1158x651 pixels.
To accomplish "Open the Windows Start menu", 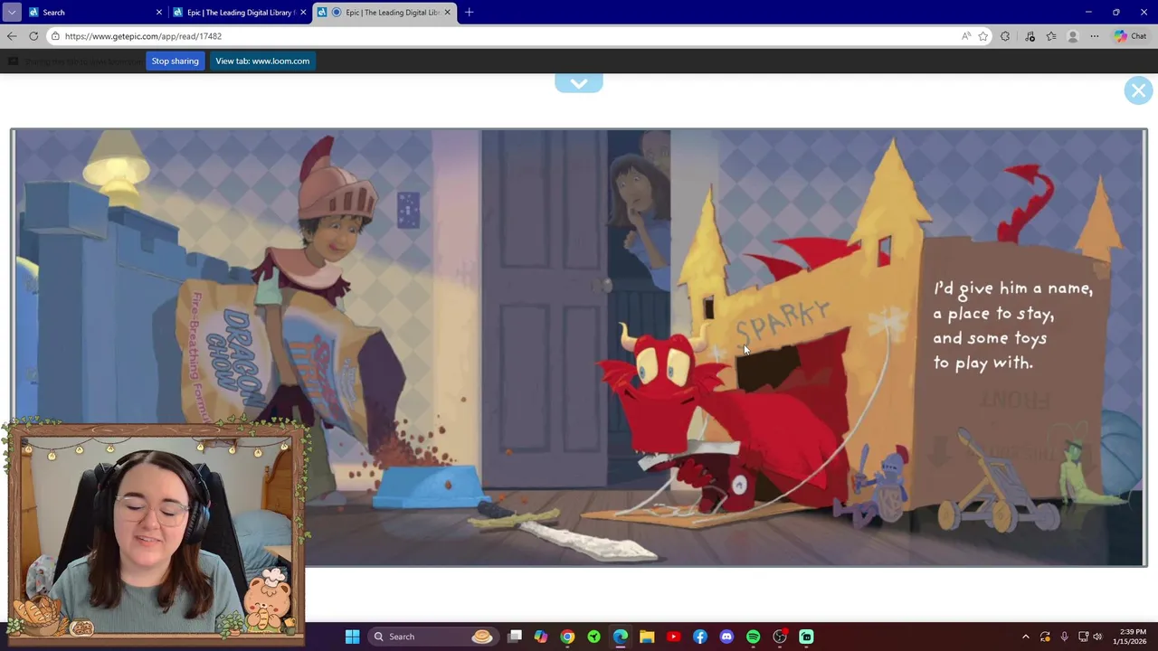I will [x=352, y=637].
